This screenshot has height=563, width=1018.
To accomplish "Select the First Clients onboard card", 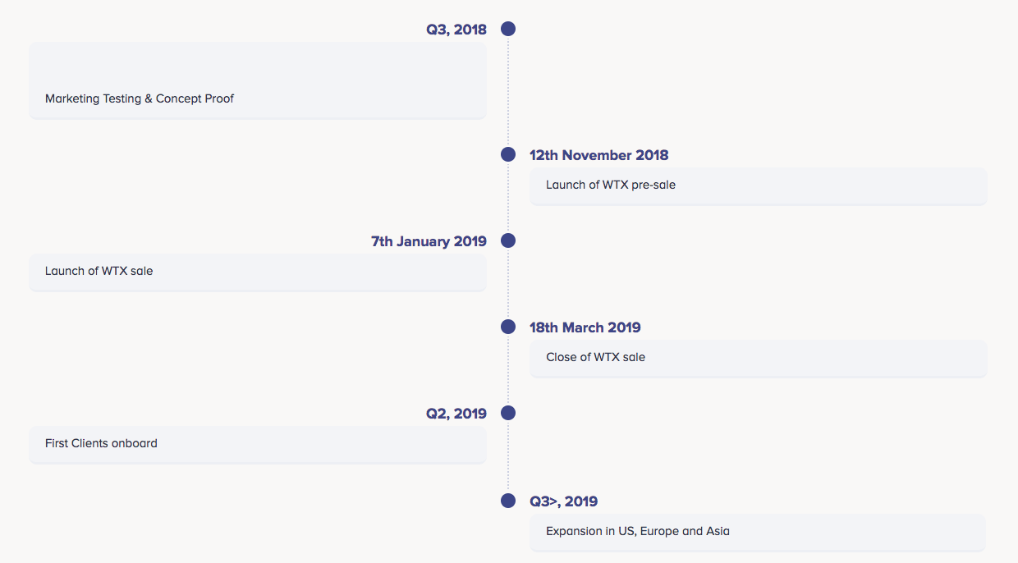I will pos(258,444).
